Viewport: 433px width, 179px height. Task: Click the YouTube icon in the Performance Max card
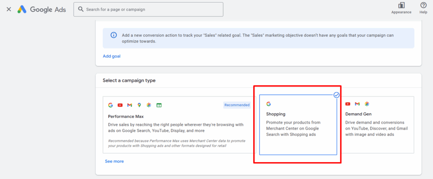[x=120, y=105]
